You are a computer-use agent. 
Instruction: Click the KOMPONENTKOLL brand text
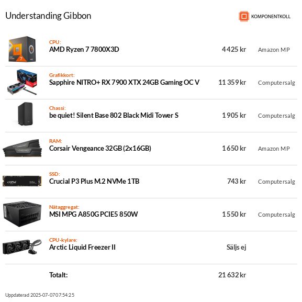point(271,17)
